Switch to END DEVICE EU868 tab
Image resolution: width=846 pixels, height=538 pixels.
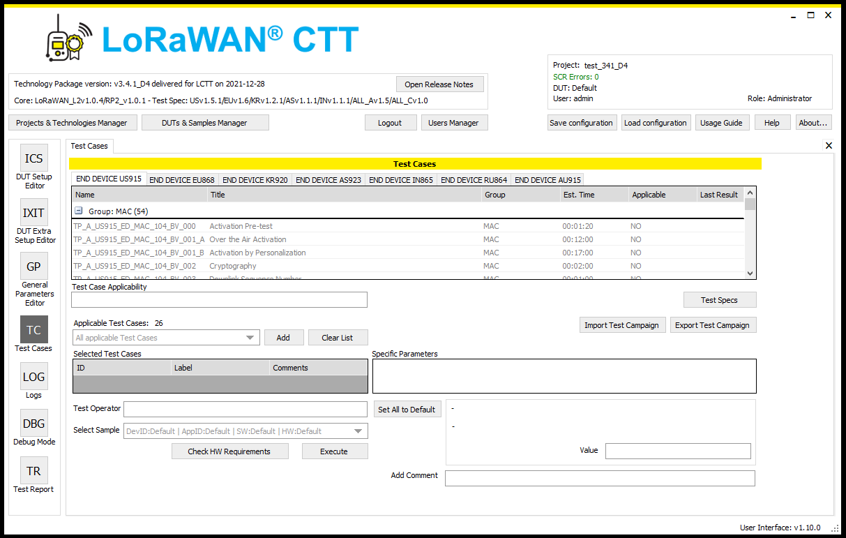[182, 180]
